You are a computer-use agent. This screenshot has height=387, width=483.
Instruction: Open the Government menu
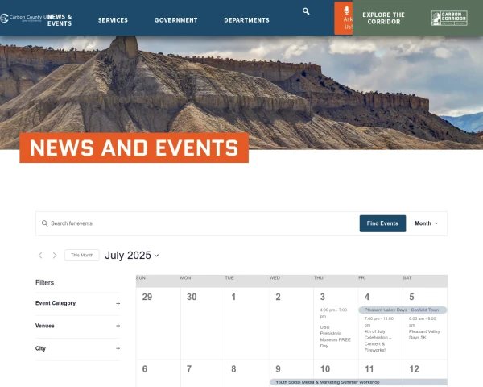pyautogui.click(x=175, y=20)
